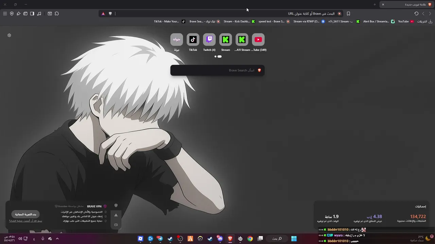Click the taskbar search box بحث
This screenshot has height=244, width=435.
click(277, 239)
